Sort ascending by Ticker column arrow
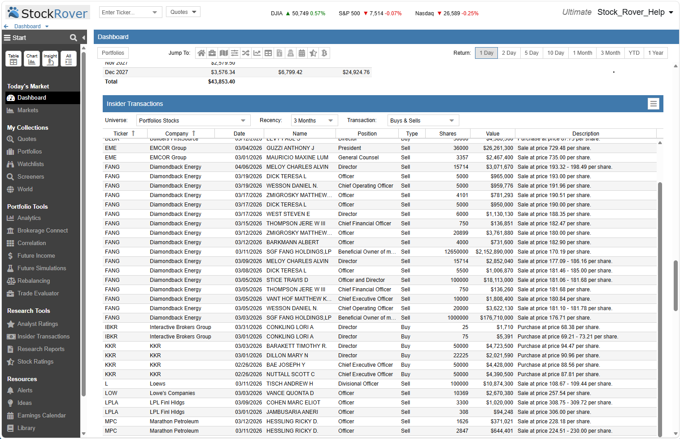Screen dimensions: 680x439 [x=133, y=133]
